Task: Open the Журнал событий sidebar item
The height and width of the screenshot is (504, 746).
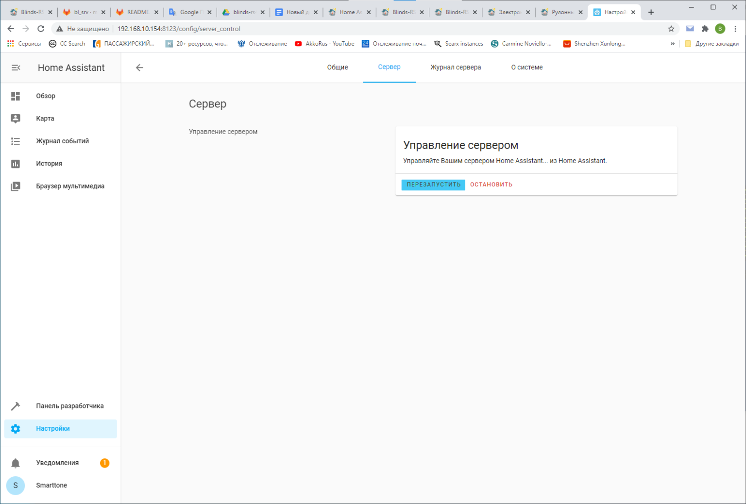Action: [61, 141]
